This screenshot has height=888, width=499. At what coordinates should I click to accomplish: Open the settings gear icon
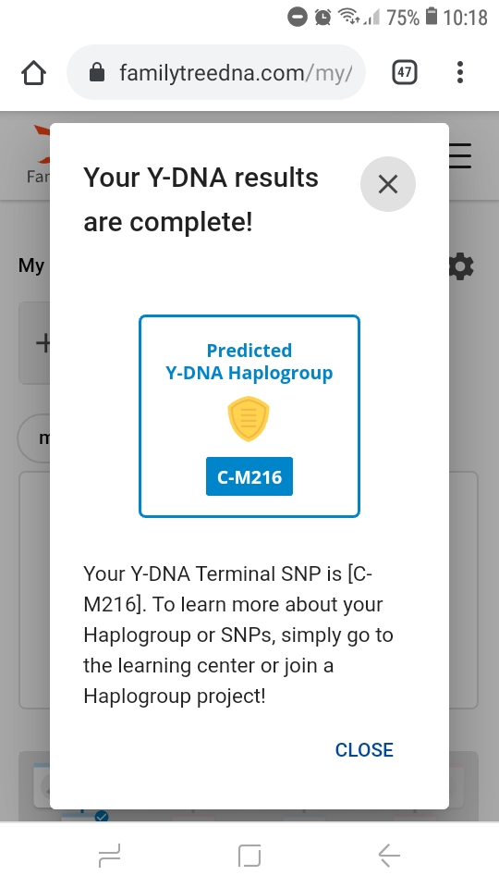(x=462, y=266)
